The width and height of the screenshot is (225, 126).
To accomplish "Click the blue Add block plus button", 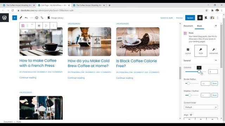I will 14,18.
